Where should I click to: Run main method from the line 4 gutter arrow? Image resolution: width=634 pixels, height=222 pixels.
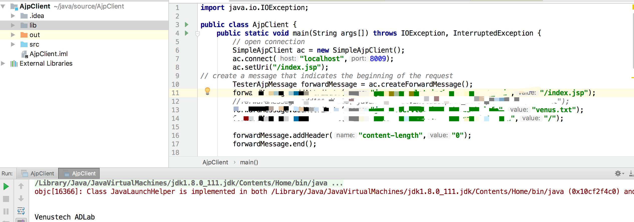[186, 33]
